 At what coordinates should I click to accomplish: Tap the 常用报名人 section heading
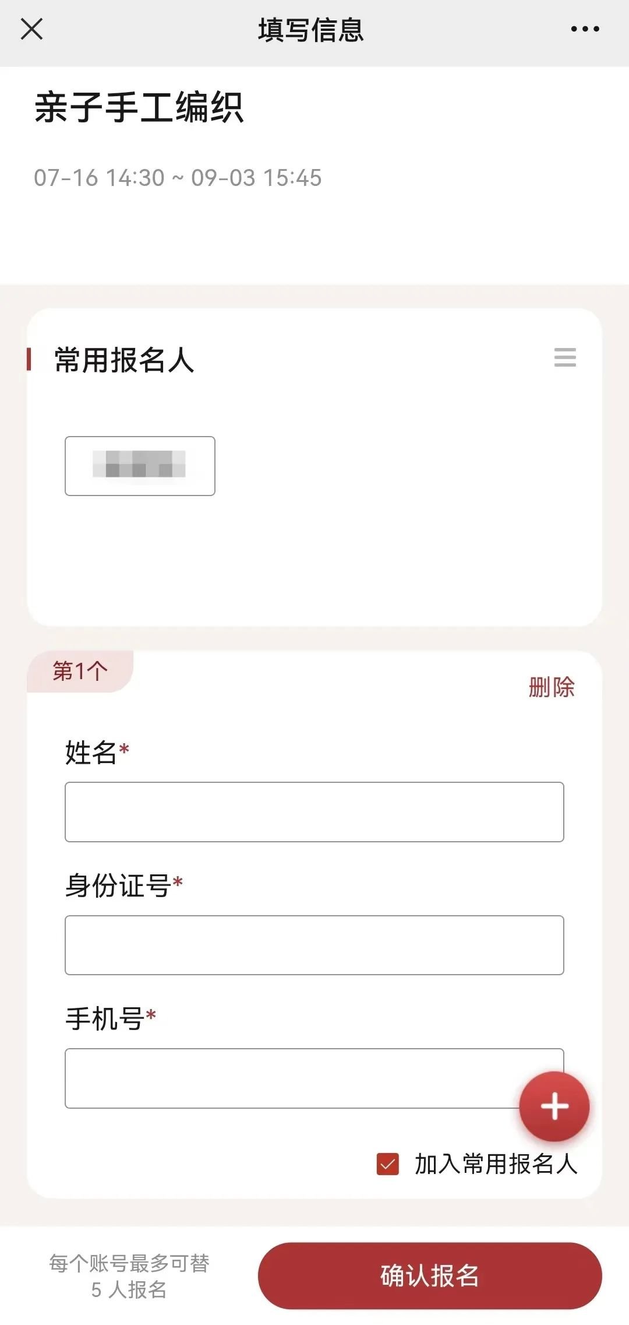click(124, 360)
